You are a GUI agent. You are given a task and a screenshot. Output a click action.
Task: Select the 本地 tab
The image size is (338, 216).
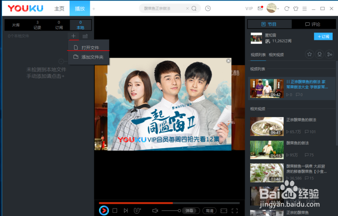coord(80,25)
